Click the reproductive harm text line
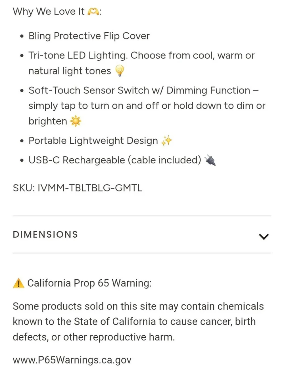This screenshot has height=378, width=284. [x=94, y=337]
